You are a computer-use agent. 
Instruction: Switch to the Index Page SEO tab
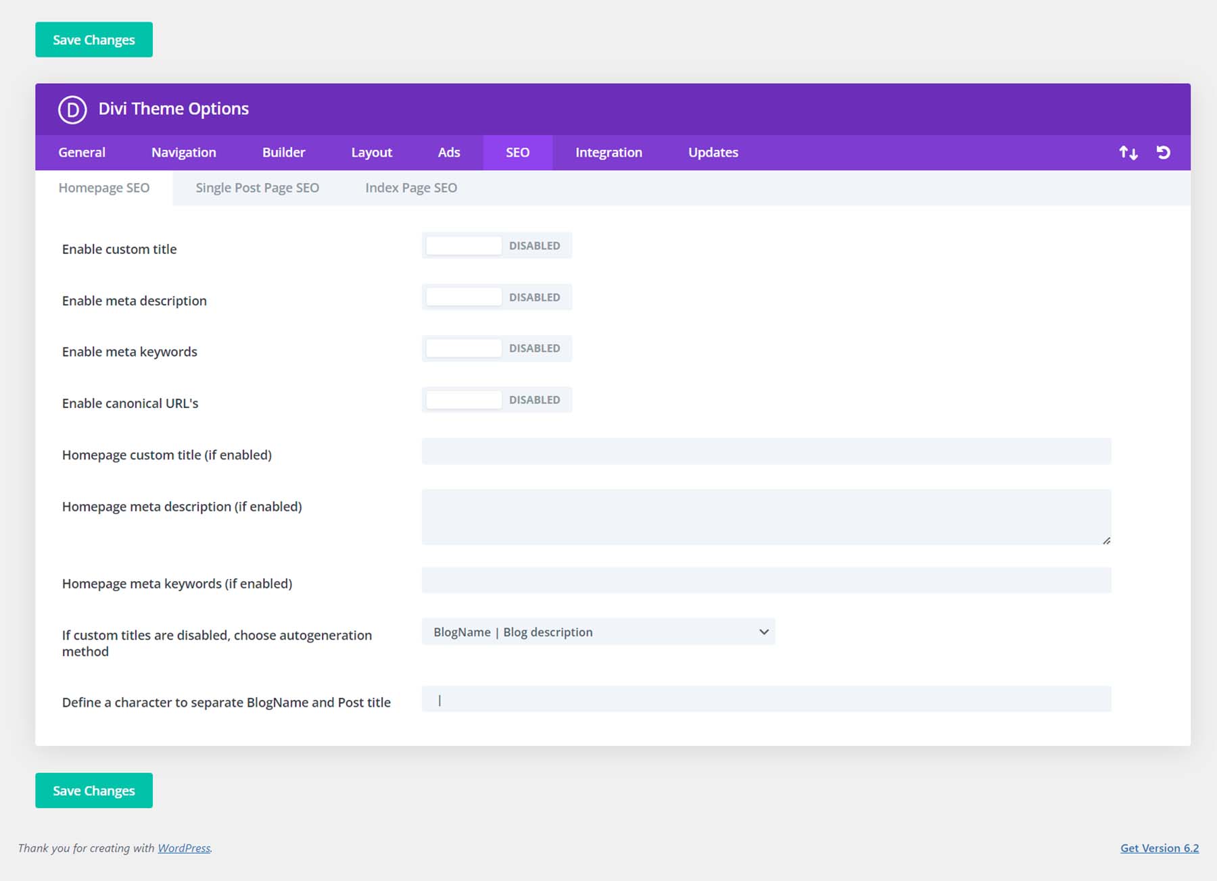[411, 187]
